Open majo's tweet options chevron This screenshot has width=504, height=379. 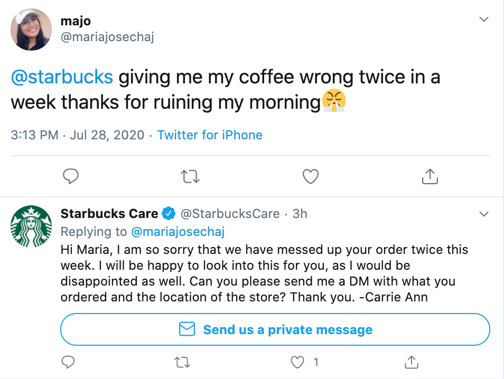point(483,20)
